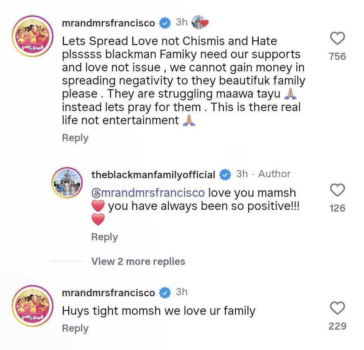
Task: Click verified badge beside first mrandmrsfrancisco username
Action: pos(165,23)
